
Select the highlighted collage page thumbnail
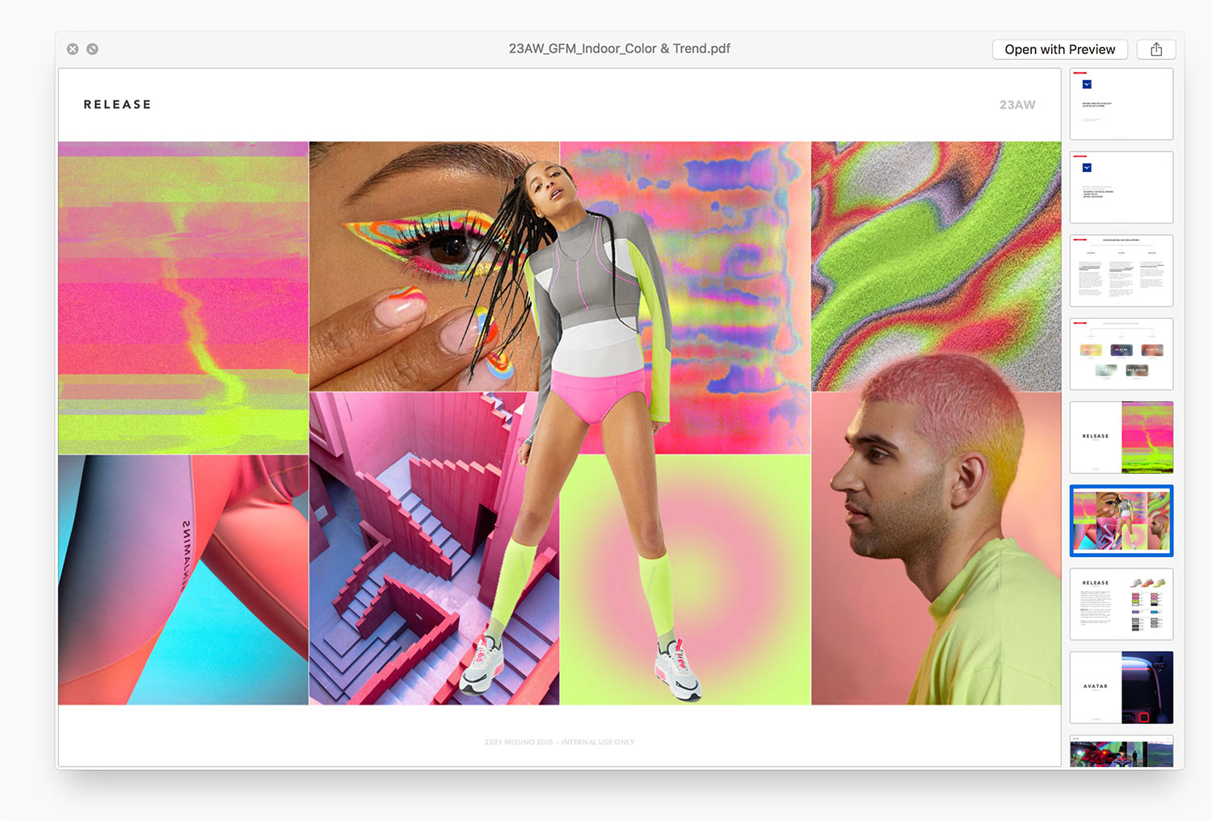(1121, 521)
